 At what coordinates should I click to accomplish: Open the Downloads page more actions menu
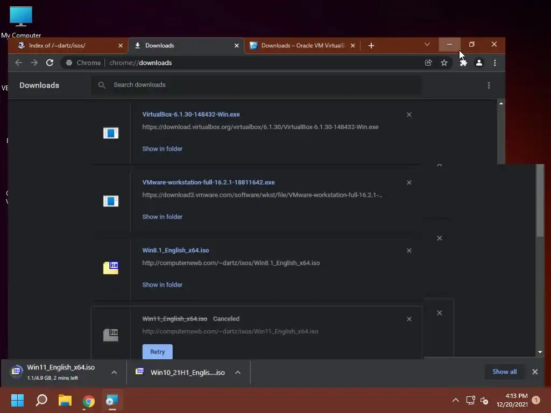(x=489, y=86)
